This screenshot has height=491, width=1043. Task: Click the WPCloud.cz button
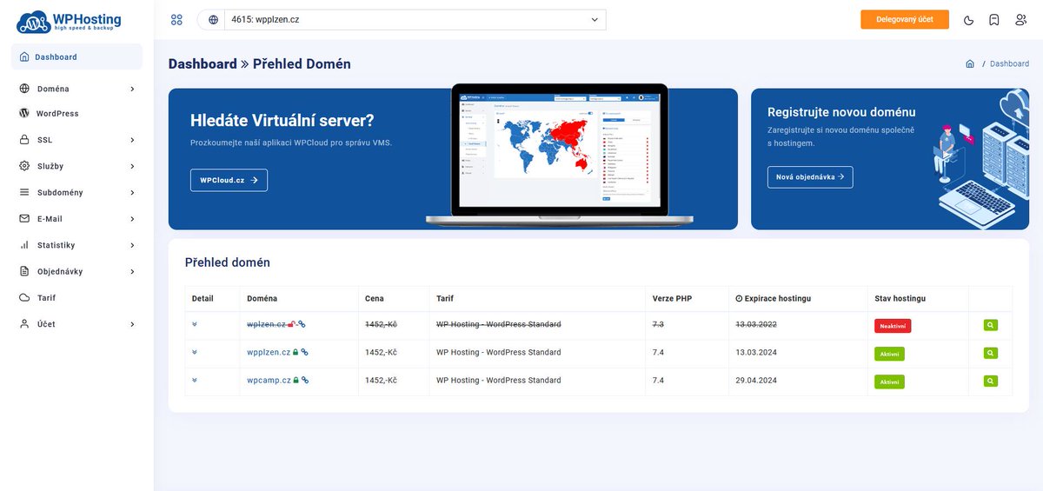pos(229,180)
